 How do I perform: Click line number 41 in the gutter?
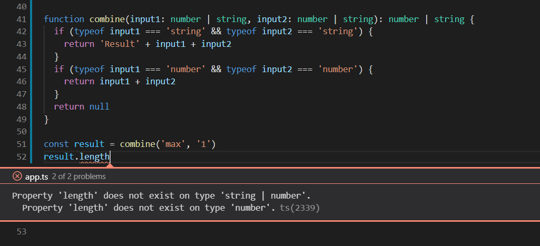22,19
